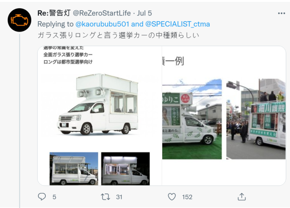Click the Re:警告灯 display name
The image size is (290, 208).
[x=54, y=13]
